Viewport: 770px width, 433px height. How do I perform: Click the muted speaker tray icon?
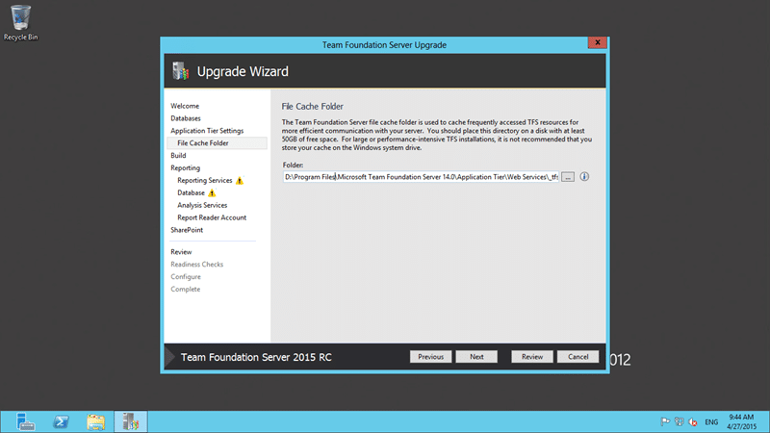pos(693,421)
